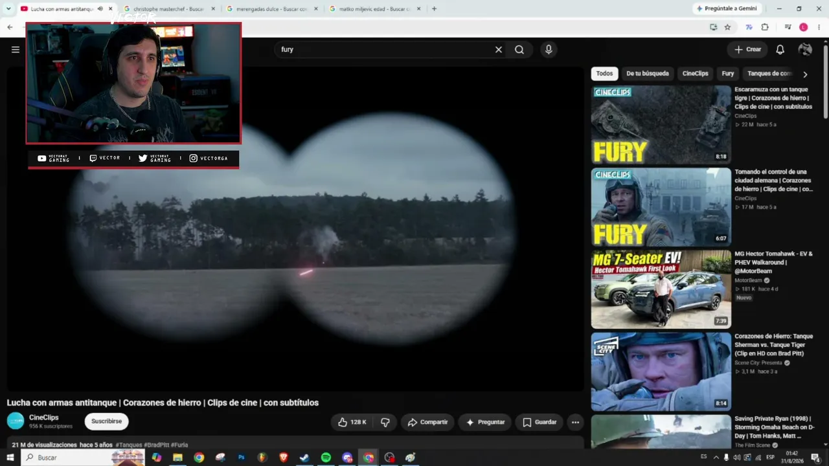Close the 'merengadas dulce' tab

316,9
